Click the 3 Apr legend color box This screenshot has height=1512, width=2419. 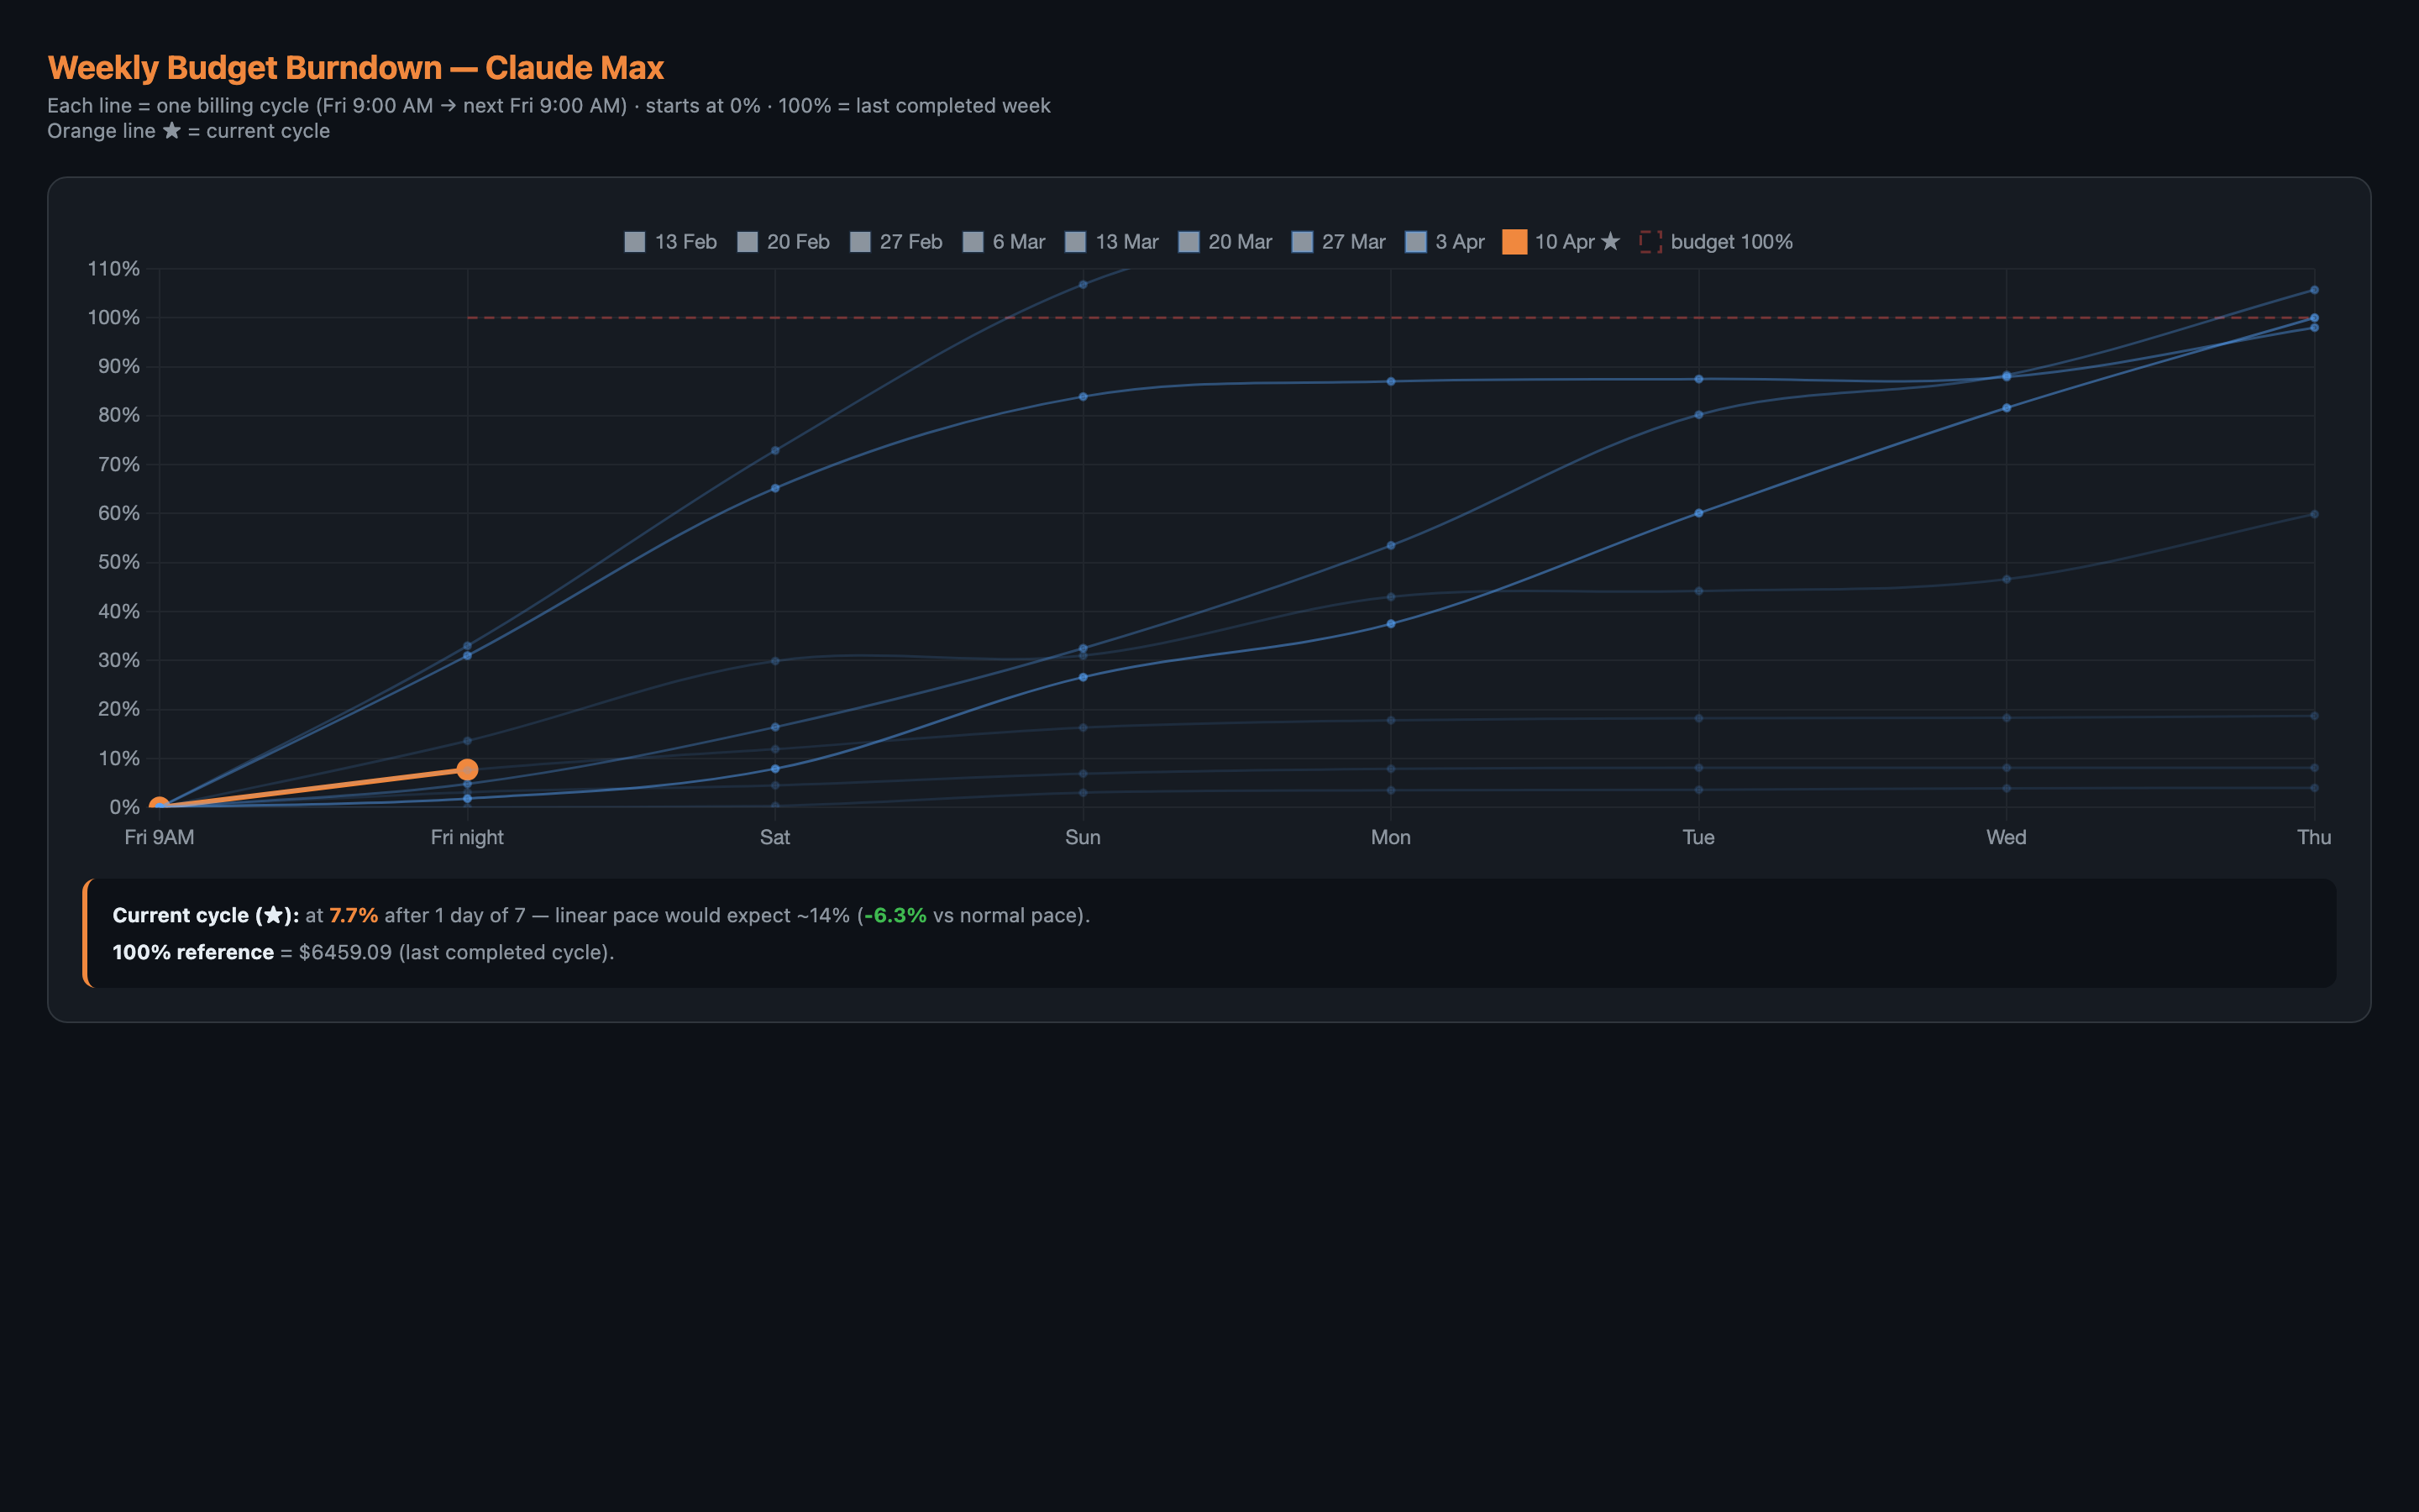(1414, 241)
